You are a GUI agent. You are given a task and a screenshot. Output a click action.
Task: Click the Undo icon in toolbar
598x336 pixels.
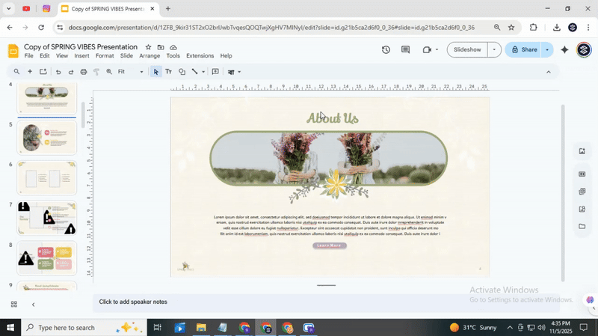(57, 72)
